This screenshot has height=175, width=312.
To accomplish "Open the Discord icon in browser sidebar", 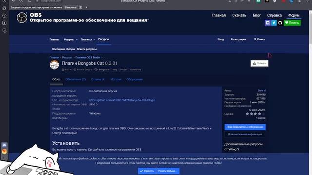I will point(4,145).
